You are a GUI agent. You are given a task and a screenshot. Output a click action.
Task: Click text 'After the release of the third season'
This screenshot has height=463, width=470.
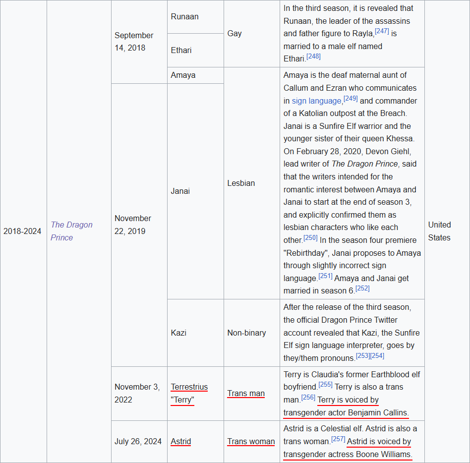347,307
